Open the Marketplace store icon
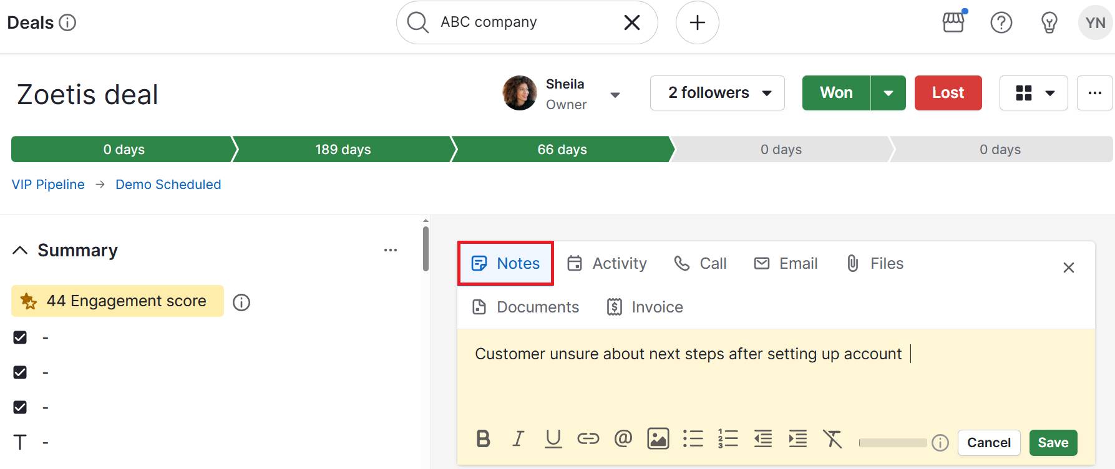Screen dimensions: 1115x469 click(953, 22)
